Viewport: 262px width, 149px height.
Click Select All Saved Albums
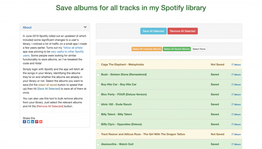(177, 49)
